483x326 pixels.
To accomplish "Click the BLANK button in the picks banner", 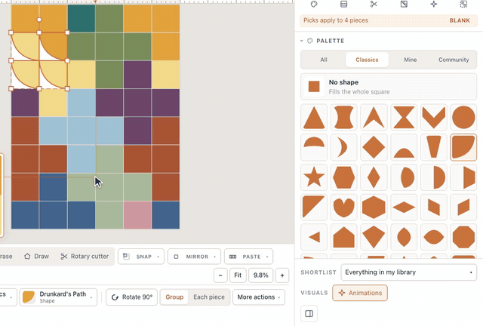I will [x=460, y=20].
